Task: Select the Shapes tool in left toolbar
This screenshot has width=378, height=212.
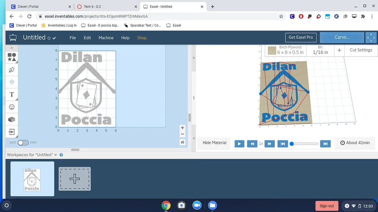Action: coord(12,57)
